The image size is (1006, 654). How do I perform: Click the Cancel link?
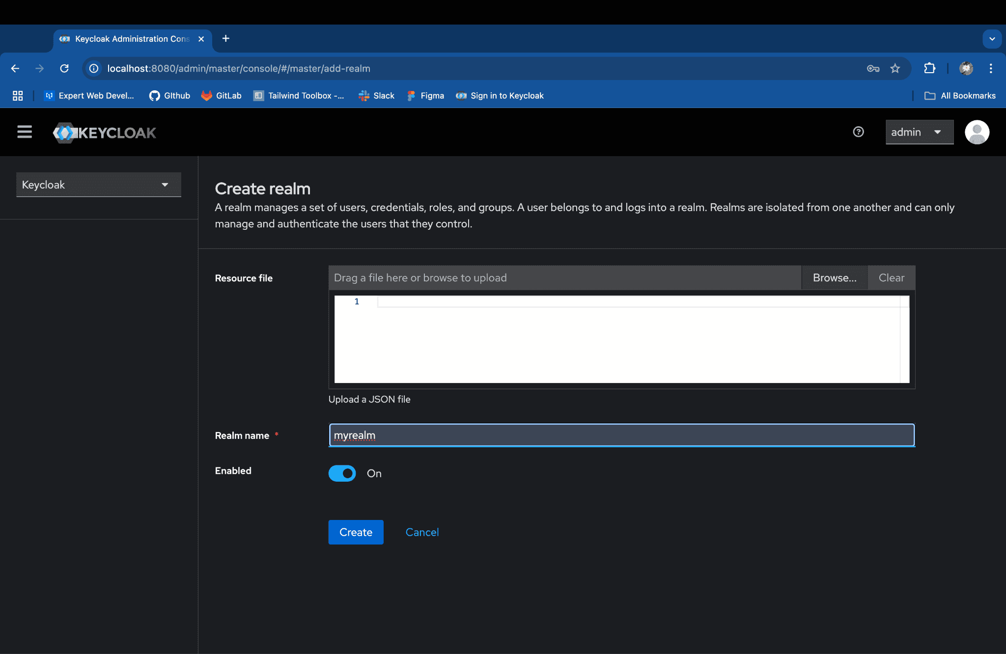pyautogui.click(x=422, y=532)
